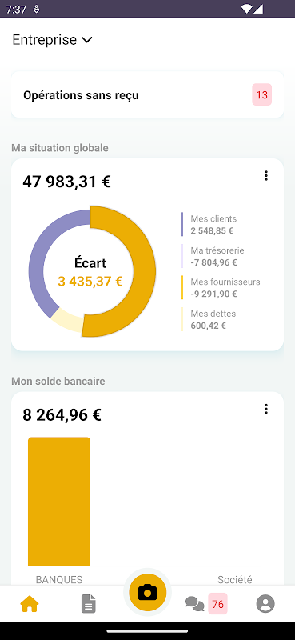Image resolution: width=295 pixels, height=640 pixels.
Task: Open three-dot menu for Ma situation globale
Action: (x=266, y=176)
